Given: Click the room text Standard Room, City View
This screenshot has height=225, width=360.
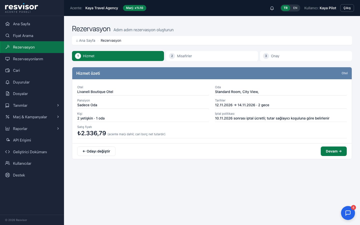Looking at the screenshot, I should (237, 92).
